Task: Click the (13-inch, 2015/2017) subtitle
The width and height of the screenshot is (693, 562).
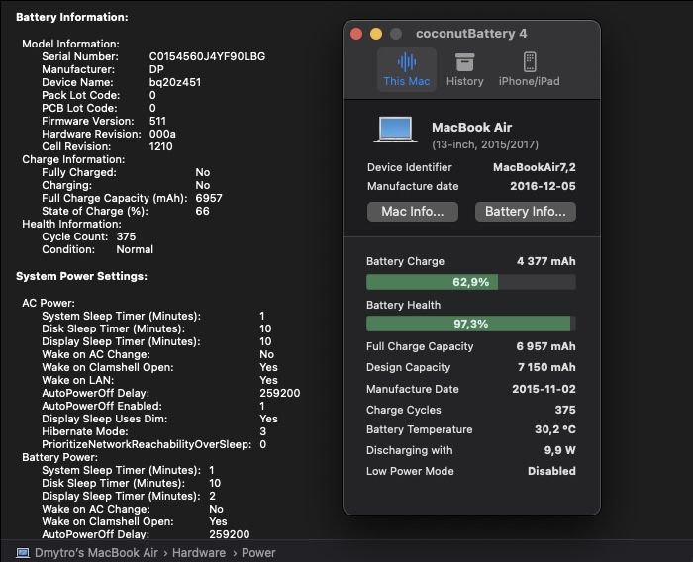Action: click(x=485, y=144)
